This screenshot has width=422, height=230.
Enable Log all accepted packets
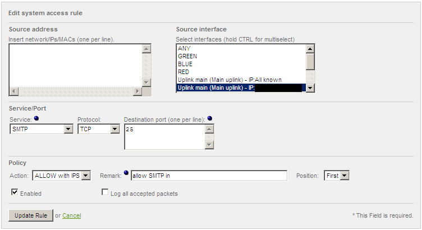(x=104, y=192)
